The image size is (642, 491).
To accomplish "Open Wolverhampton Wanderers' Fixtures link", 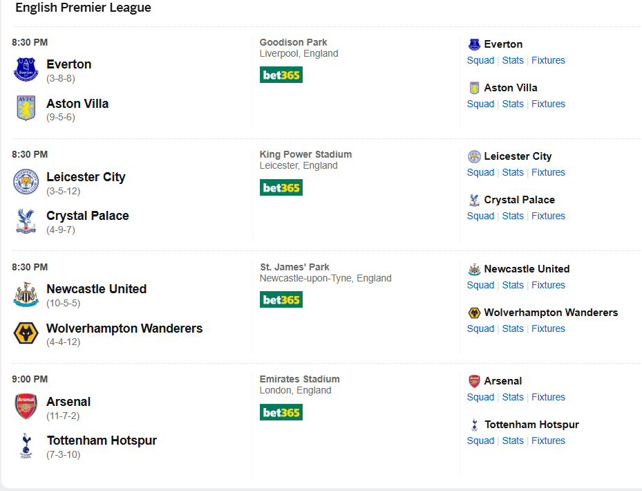I will coord(548,328).
